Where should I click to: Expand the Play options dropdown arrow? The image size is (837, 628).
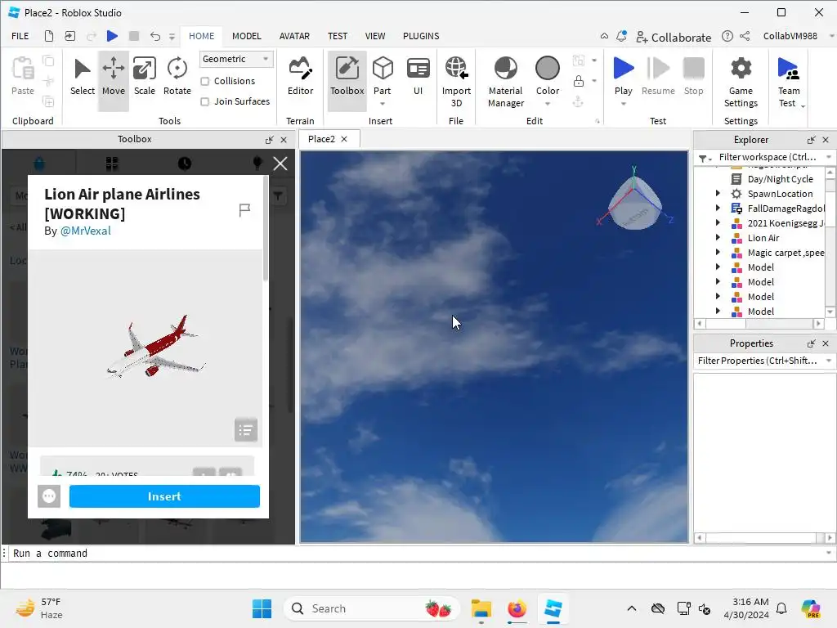click(x=623, y=104)
